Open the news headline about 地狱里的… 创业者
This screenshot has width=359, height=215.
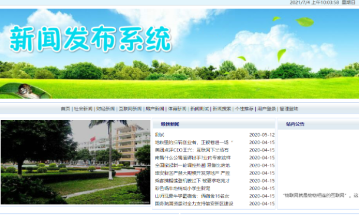tap(194, 143)
